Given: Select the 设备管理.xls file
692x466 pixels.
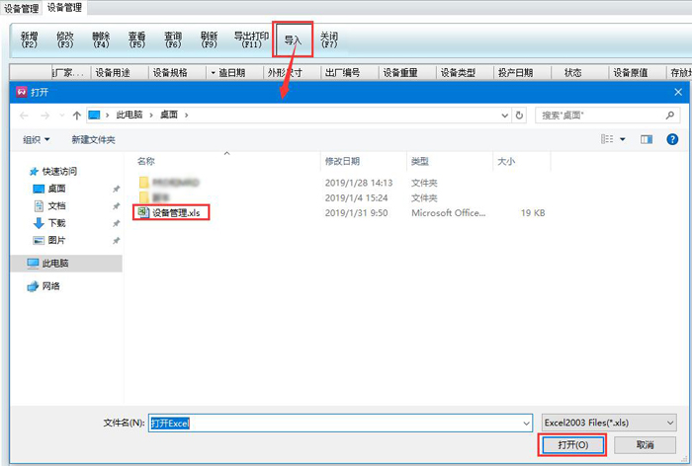Looking at the screenshot, I should pos(173,212).
